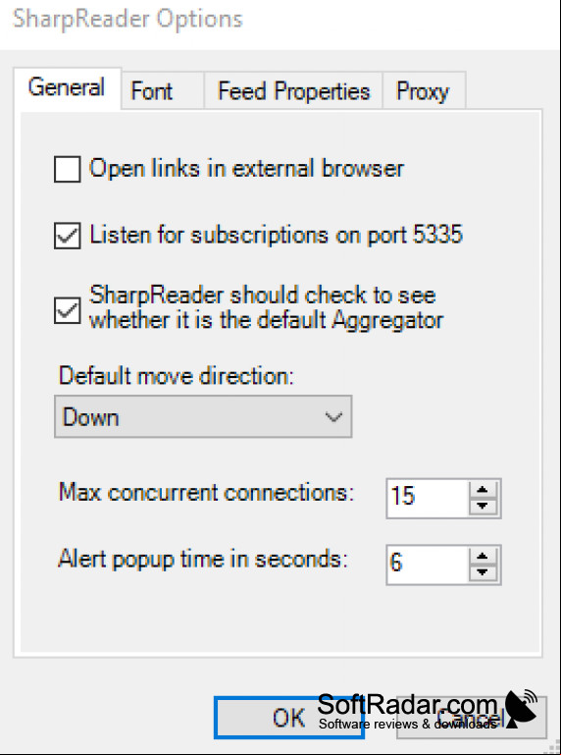Select the General tab
This screenshot has width=561, height=755.
tap(68, 88)
